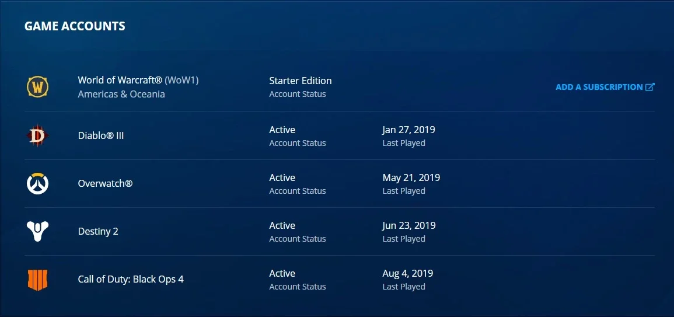Click the Call of Duty Black Ops 4 icon
The width and height of the screenshot is (674, 317).
pos(37,280)
